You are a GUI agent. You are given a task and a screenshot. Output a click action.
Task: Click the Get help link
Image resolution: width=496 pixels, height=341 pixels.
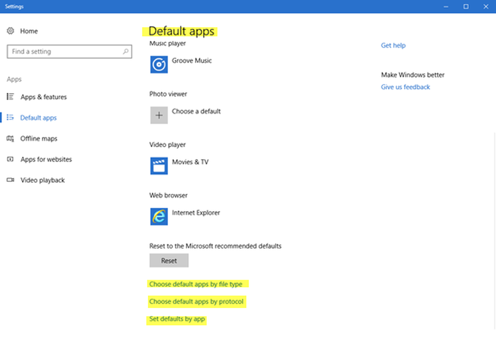click(x=393, y=45)
